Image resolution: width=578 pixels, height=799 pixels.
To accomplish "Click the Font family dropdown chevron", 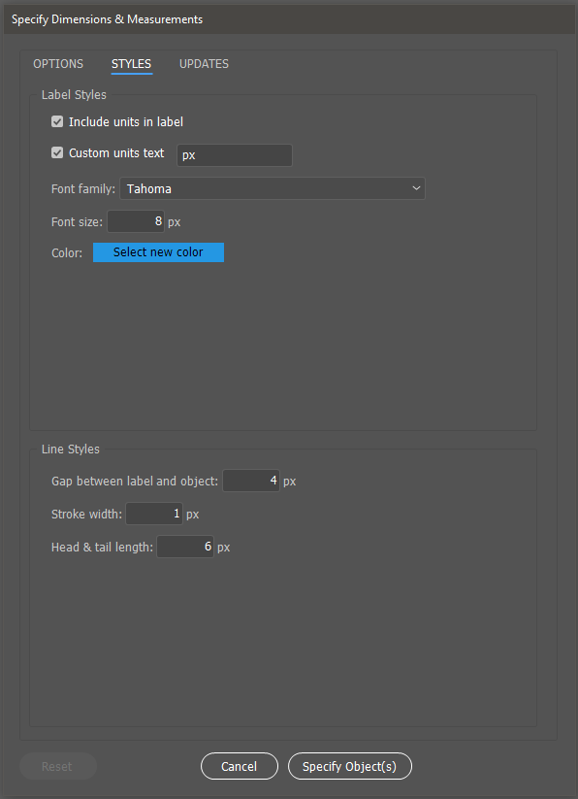I will (x=416, y=188).
